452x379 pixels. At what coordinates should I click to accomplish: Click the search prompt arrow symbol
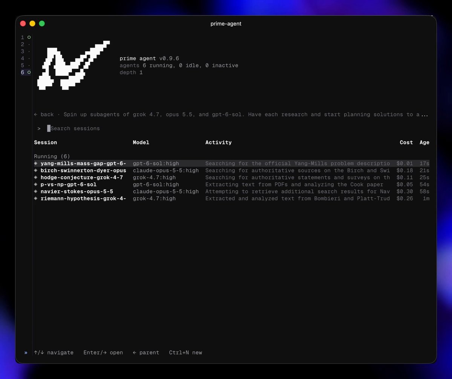coord(39,128)
